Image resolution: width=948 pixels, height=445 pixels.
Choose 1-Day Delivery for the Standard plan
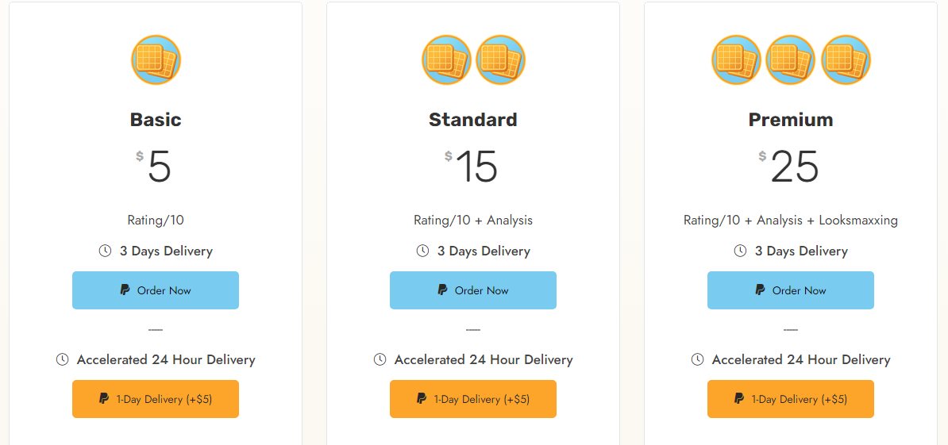coord(472,399)
